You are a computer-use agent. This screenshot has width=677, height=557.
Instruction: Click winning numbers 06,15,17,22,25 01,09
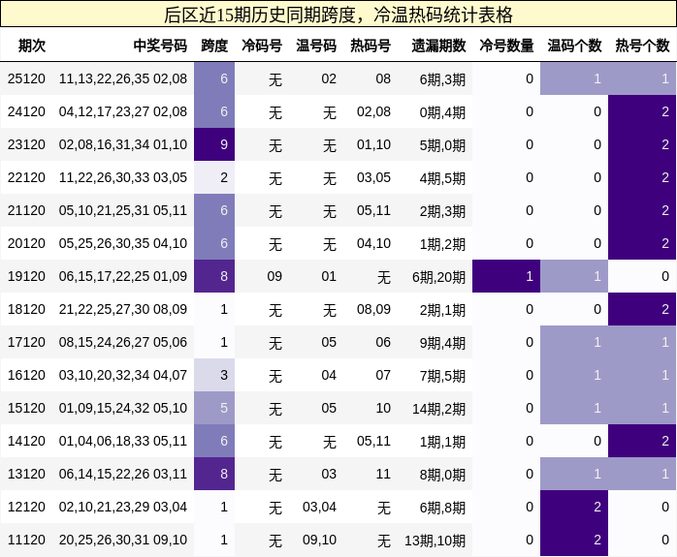(123, 276)
